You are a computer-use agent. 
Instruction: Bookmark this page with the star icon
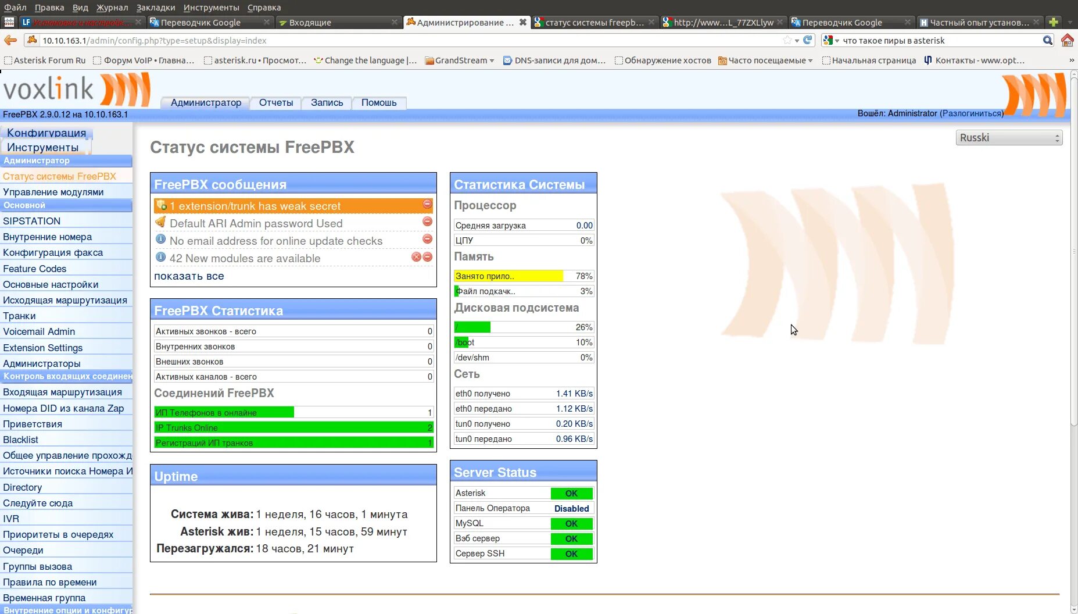pyautogui.click(x=787, y=40)
